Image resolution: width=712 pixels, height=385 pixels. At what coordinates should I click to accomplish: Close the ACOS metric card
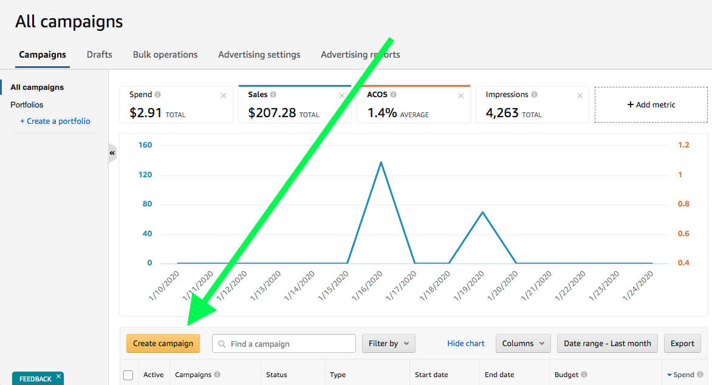tap(461, 95)
